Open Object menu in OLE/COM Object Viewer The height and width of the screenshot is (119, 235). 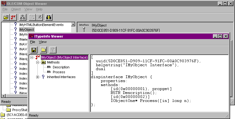(x=16, y=9)
